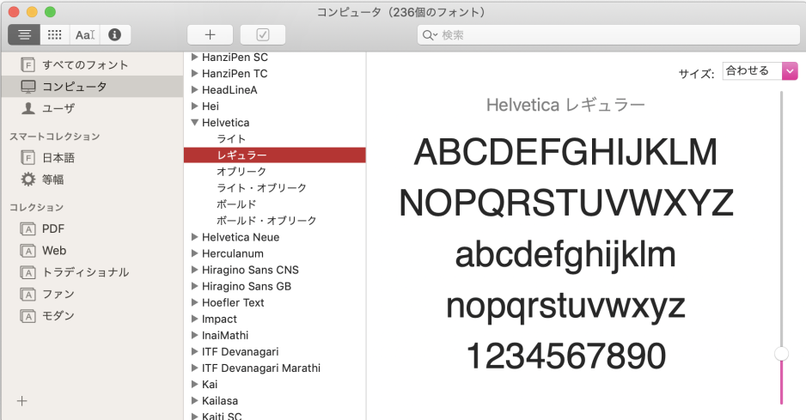The width and height of the screenshot is (806, 420).
Task: Click into the 検索 search field
Action: [601, 35]
